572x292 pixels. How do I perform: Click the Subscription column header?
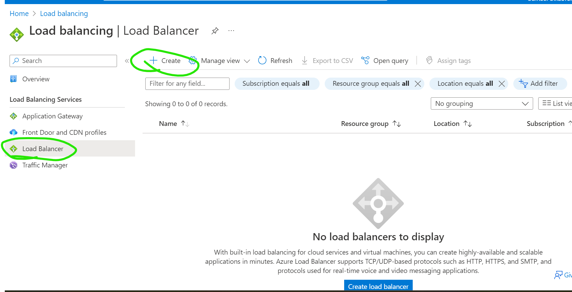[546, 124]
